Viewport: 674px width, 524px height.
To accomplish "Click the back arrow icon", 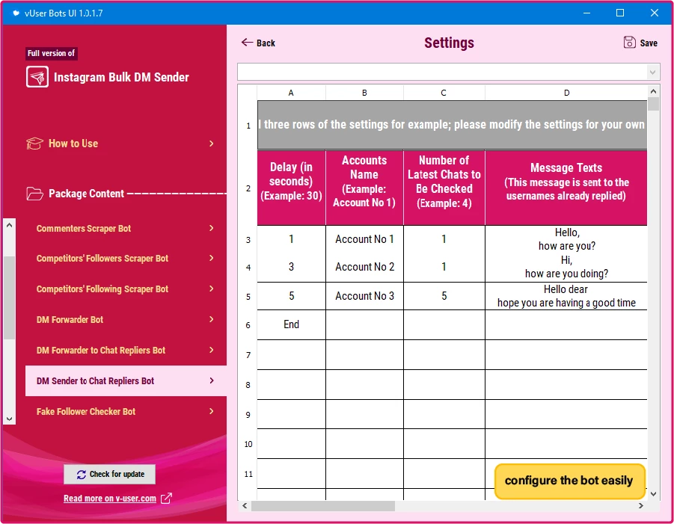I will coord(247,42).
